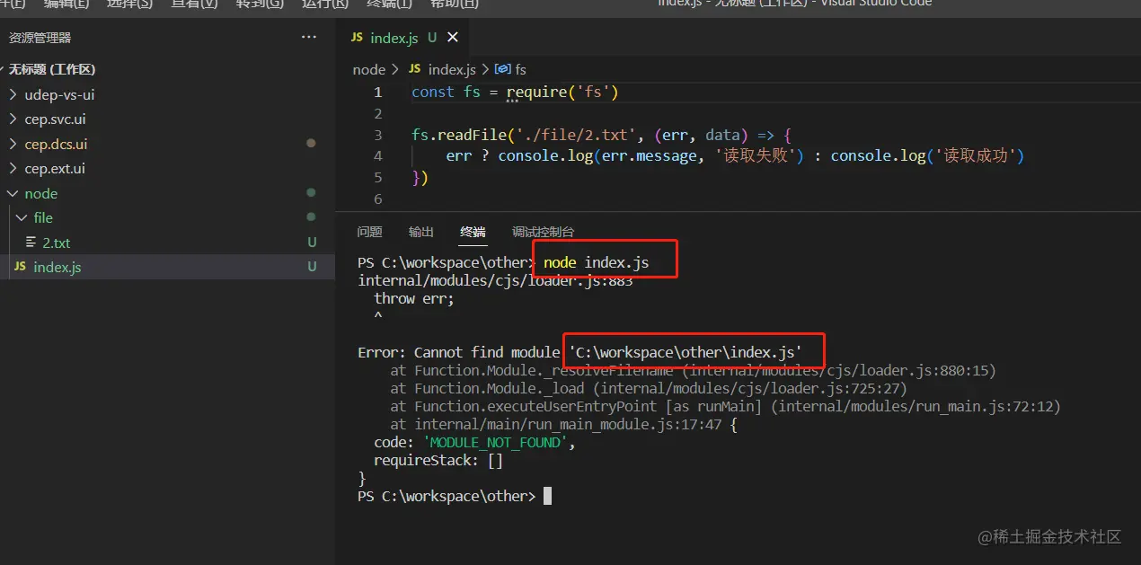The height and width of the screenshot is (565, 1141).
Task: Open the 问题 panel tab
Action: point(369,232)
